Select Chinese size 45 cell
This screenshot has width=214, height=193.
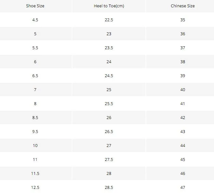pyautogui.click(x=183, y=159)
